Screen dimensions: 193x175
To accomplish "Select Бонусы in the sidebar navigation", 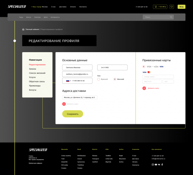I will tap(33, 90).
